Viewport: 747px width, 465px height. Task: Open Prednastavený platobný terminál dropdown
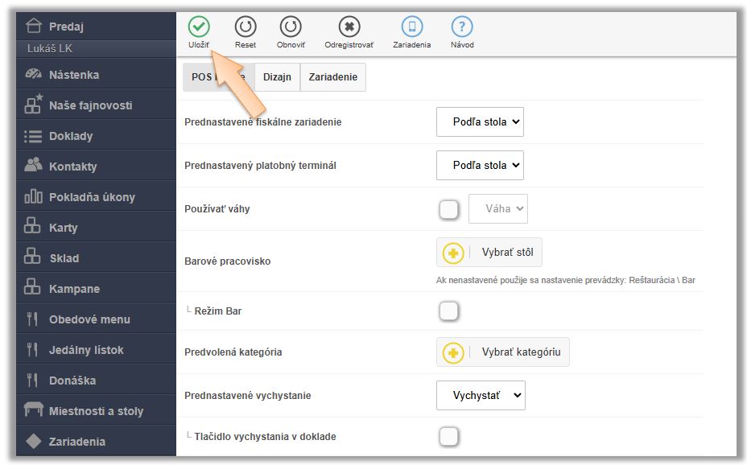tap(480, 166)
